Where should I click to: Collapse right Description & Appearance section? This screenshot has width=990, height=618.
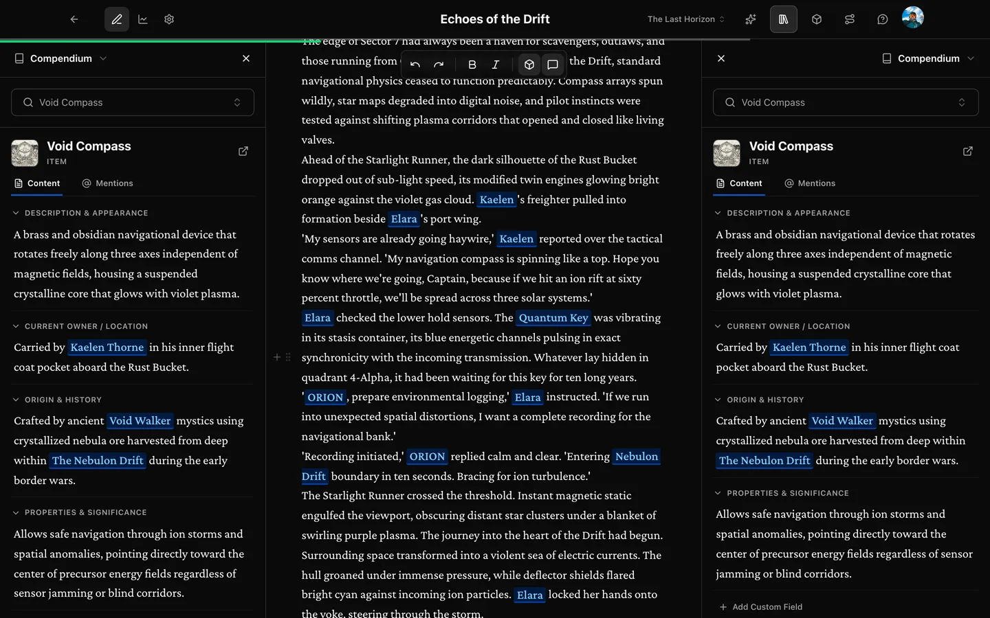pyautogui.click(x=782, y=213)
